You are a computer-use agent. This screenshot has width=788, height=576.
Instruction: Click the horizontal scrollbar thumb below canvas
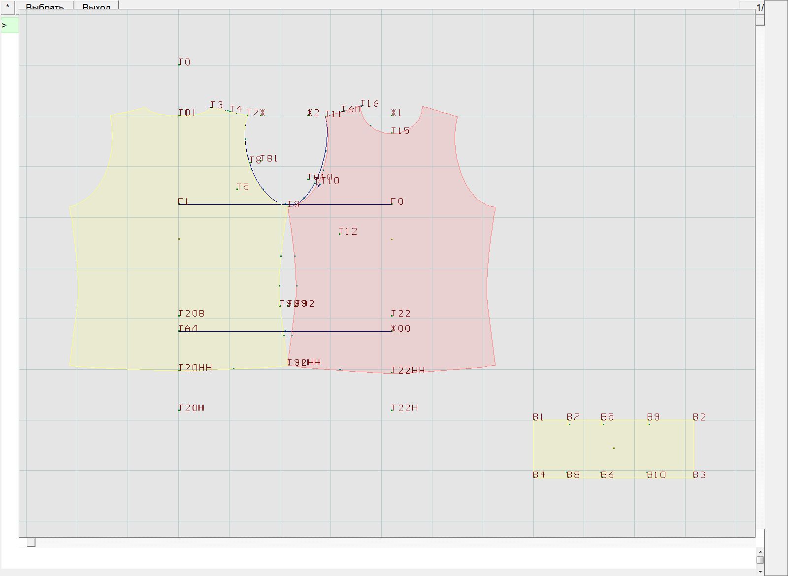click(x=31, y=543)
